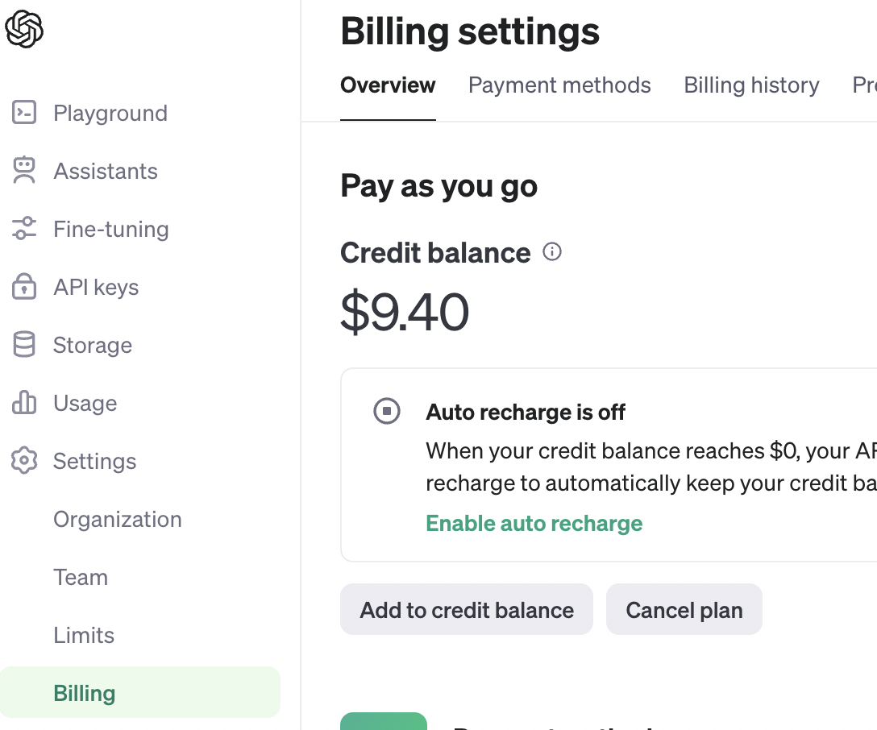The image size is (877, 730).
Task: Click the Storage database icon
Action: (24, 345)
